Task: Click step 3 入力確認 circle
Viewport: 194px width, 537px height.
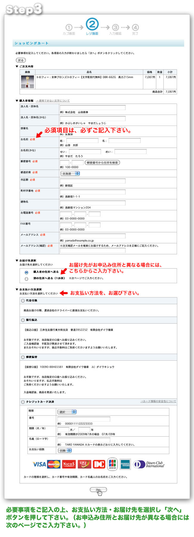Action: pyautogui.click(x=115, y=27)
